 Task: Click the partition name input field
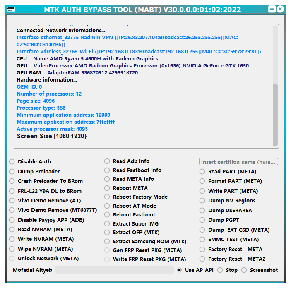tap(238, 162)
